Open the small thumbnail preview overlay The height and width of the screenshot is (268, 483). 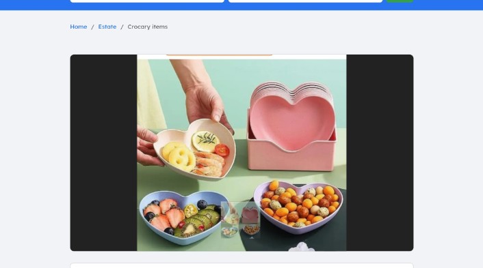pyautogui.click(x=241, y=220)
